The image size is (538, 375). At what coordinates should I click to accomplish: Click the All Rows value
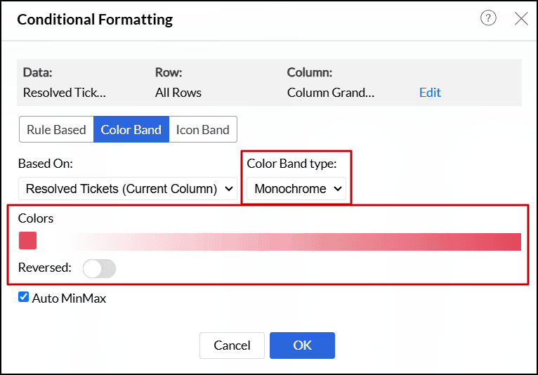pyautogui.click(x=178, y=93)
